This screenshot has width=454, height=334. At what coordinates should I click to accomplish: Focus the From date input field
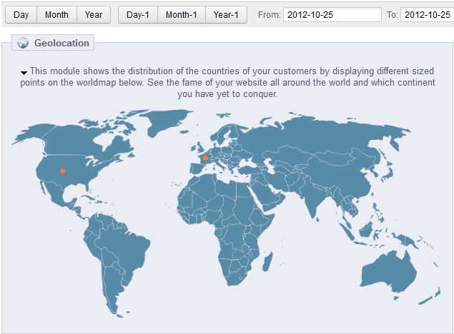click(332, 15)
